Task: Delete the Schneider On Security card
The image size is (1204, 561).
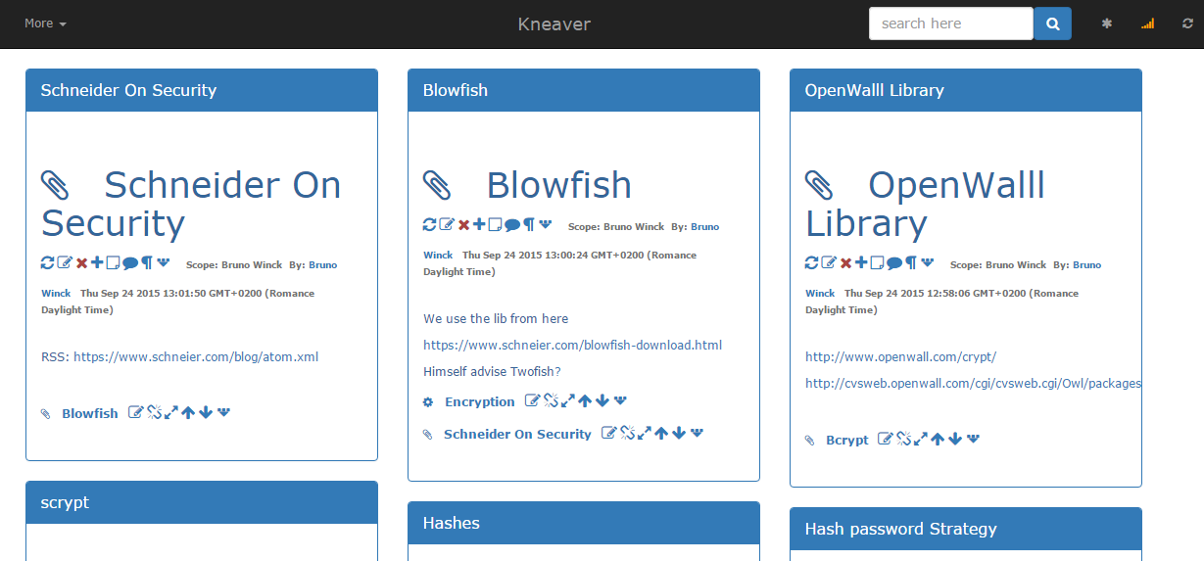Action: tap(82, 262)
